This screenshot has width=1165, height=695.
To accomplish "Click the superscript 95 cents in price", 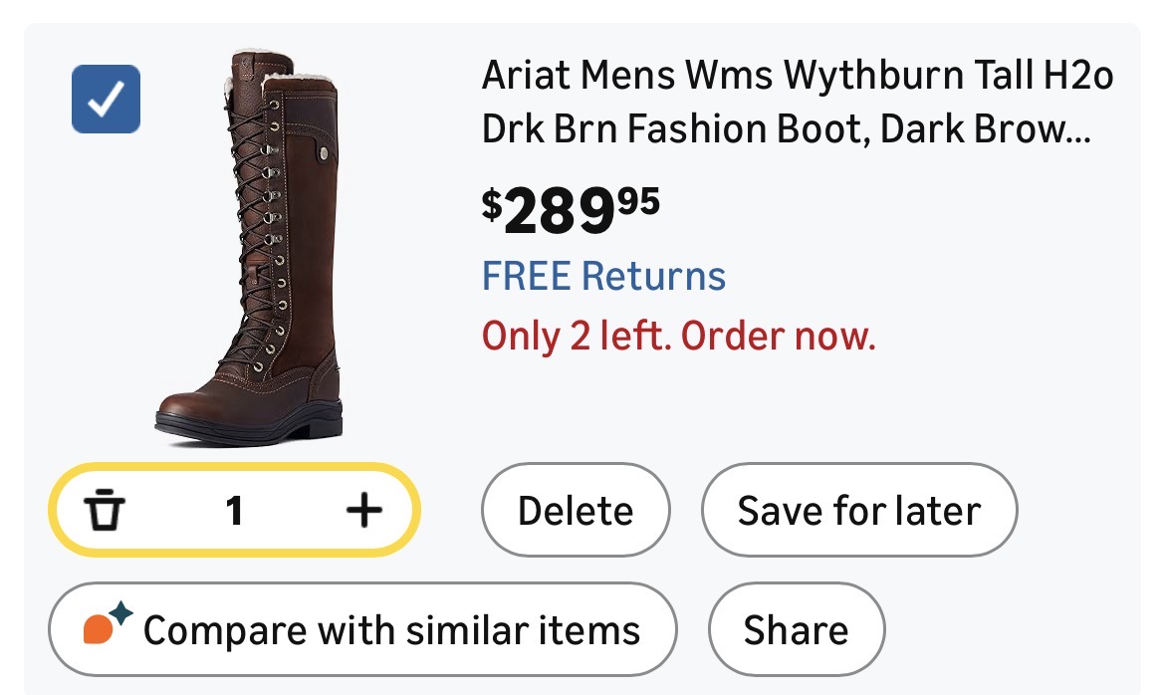I will pos(638,199).
